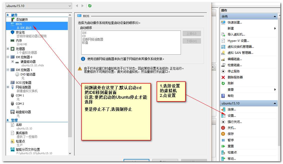The width and height of the screenshot is (283, 164).
Task: Select the COM 2 port item
Action: (x=20, y=104)
